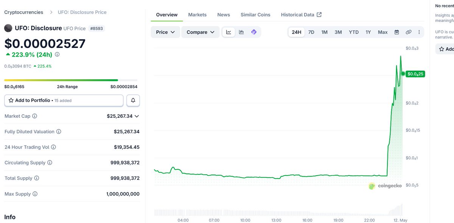
Task: Click the 24h Range progress bar
Action: pos(71,80)
